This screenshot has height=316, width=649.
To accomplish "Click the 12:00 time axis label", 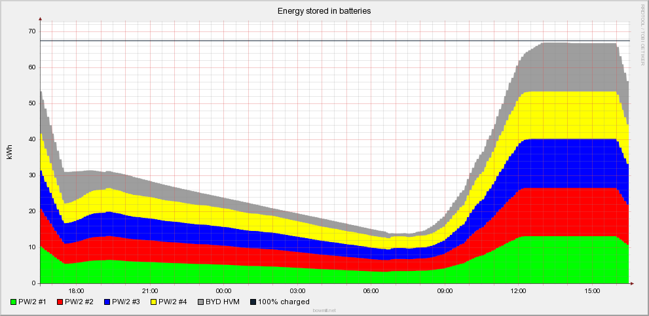I will tap(519, 290).
